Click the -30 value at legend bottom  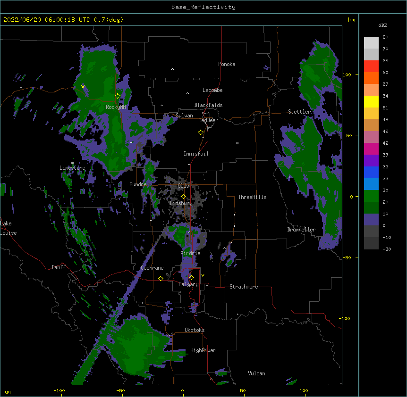pos(387,249)
